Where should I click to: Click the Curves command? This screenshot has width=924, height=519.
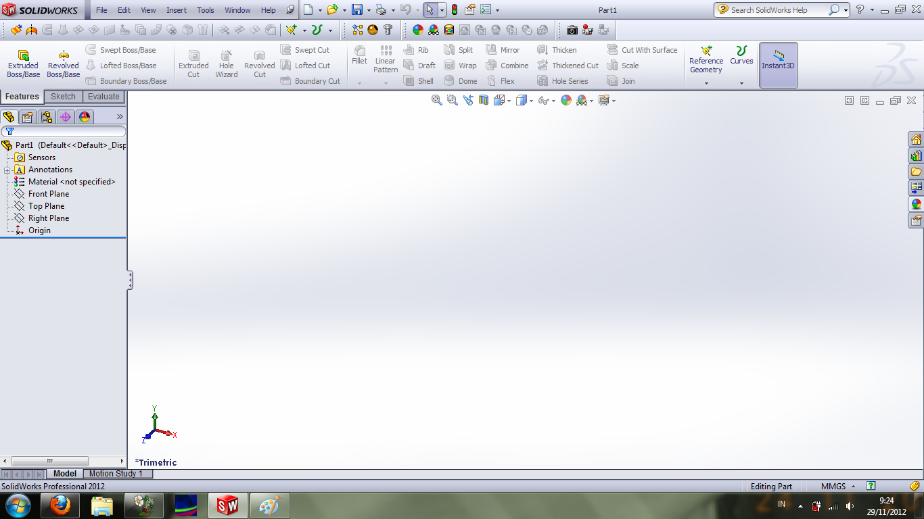[x=741, y=61]
